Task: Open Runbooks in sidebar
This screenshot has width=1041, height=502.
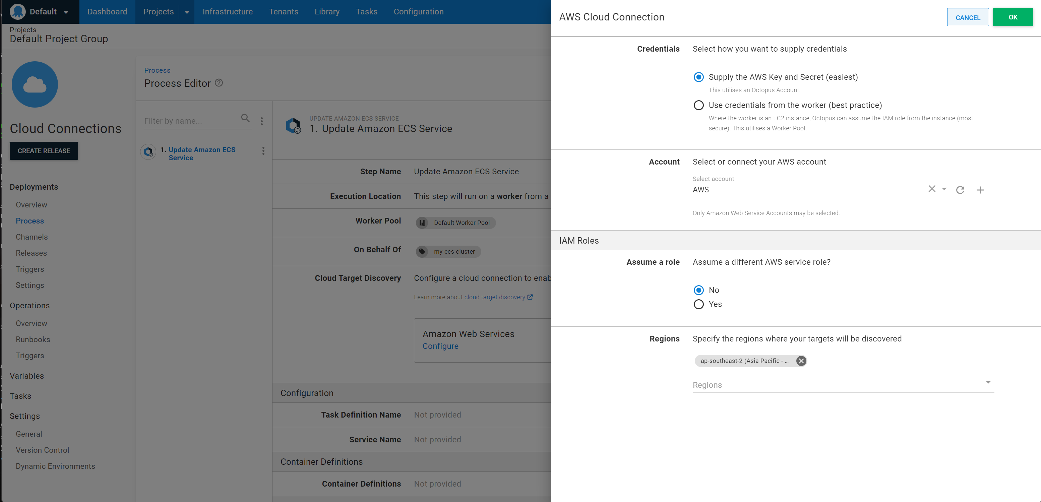Action: pos(33,340)
